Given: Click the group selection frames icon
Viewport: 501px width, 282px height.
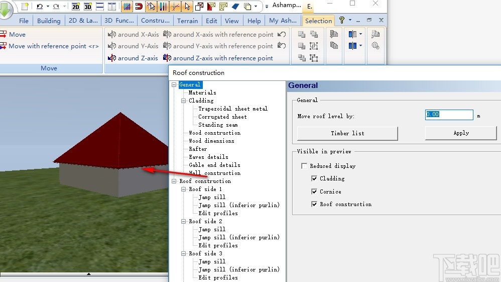Looking at the screenshot, I should pyautogui.click(x=314, y=46).
